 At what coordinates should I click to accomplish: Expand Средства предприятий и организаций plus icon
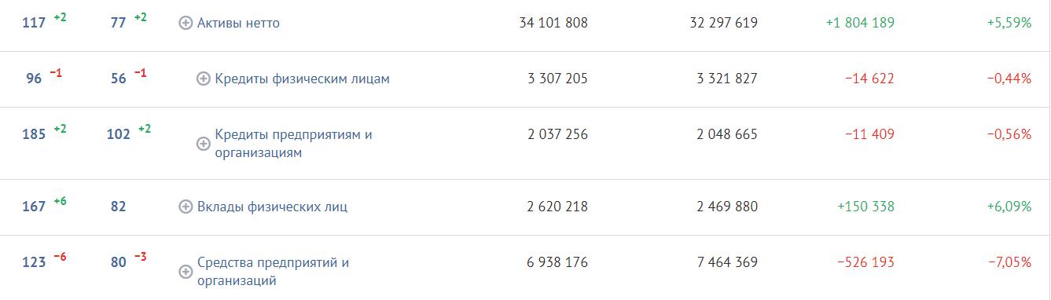tap(186, 272)
